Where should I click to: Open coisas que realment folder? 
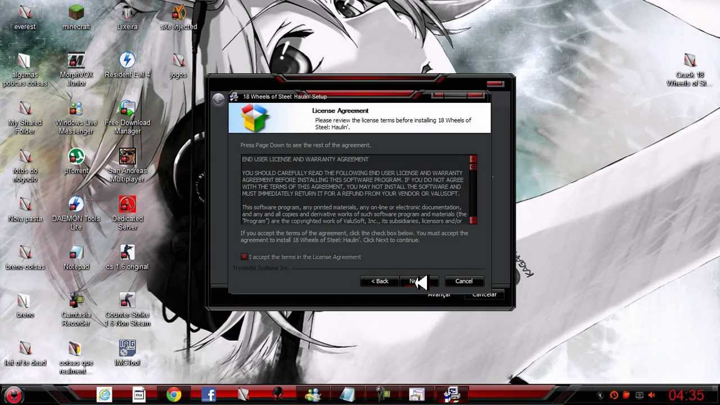point(76,358)
